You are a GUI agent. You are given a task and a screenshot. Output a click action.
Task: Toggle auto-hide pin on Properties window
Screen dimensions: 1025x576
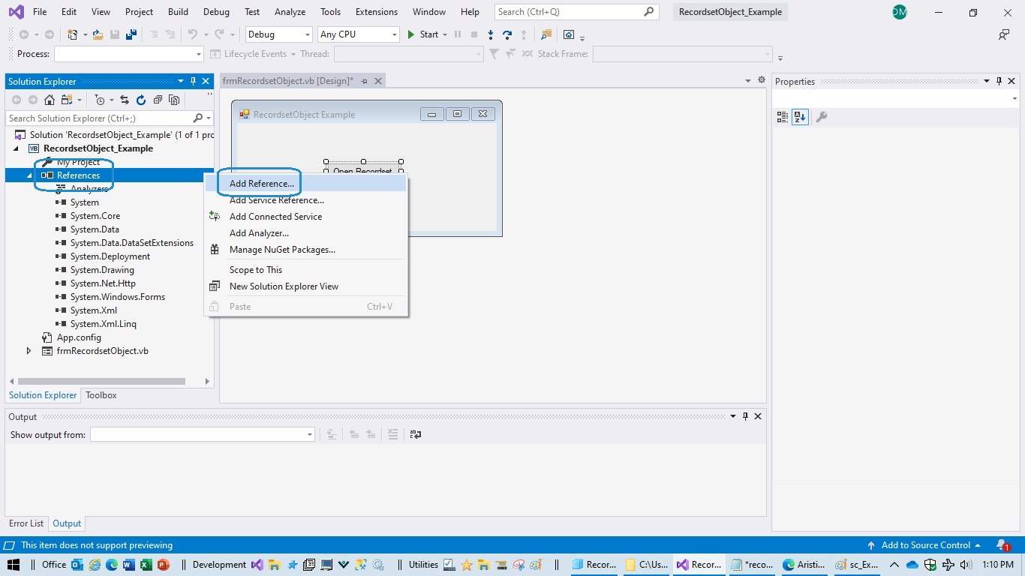[998, 81]
